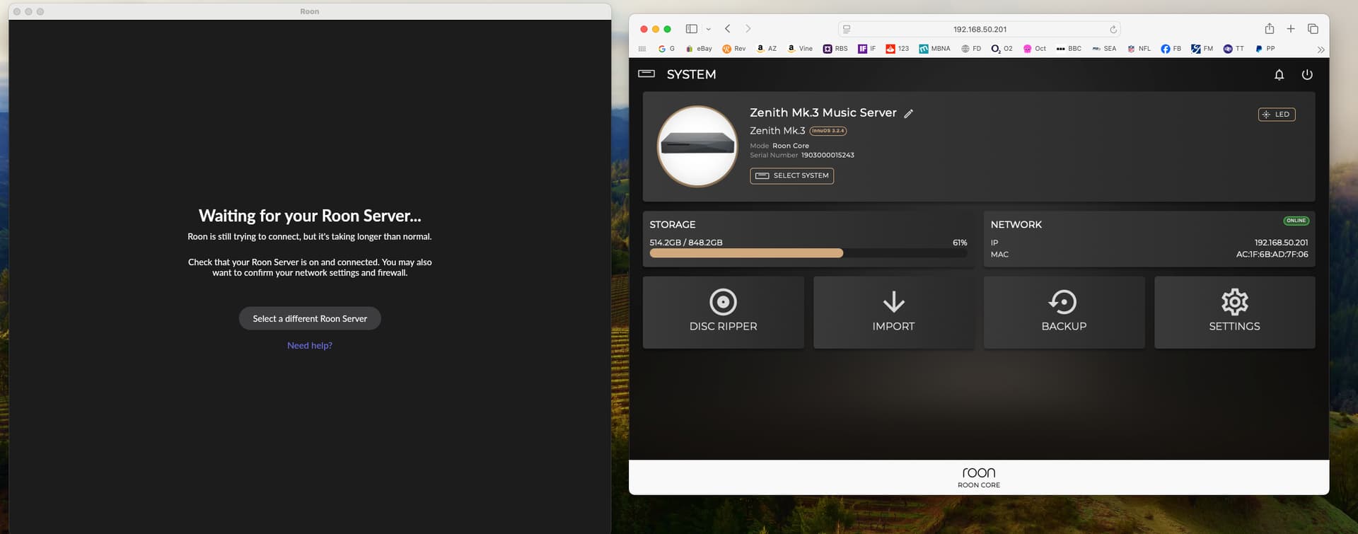Open the SEA bookmark
Image resolution: width=1358 pixels, height=534 pixels.
coord(1104,49)
